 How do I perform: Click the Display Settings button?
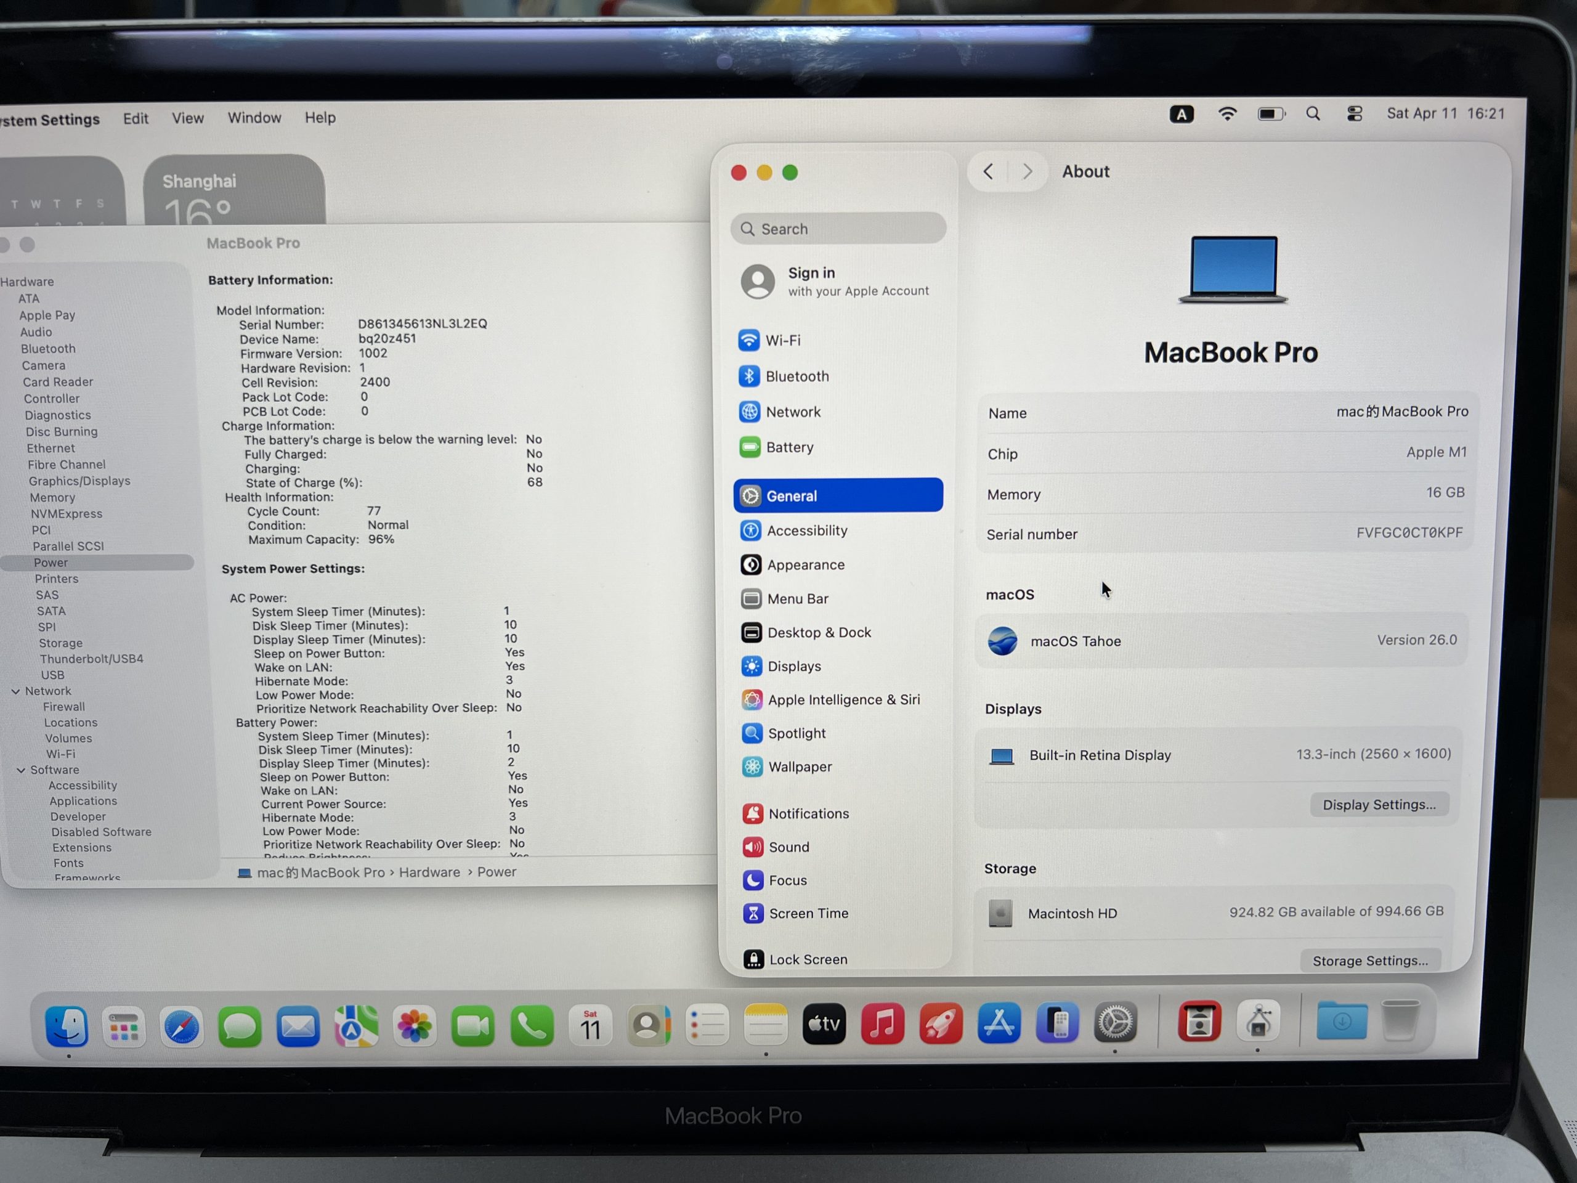(1378, 805)
